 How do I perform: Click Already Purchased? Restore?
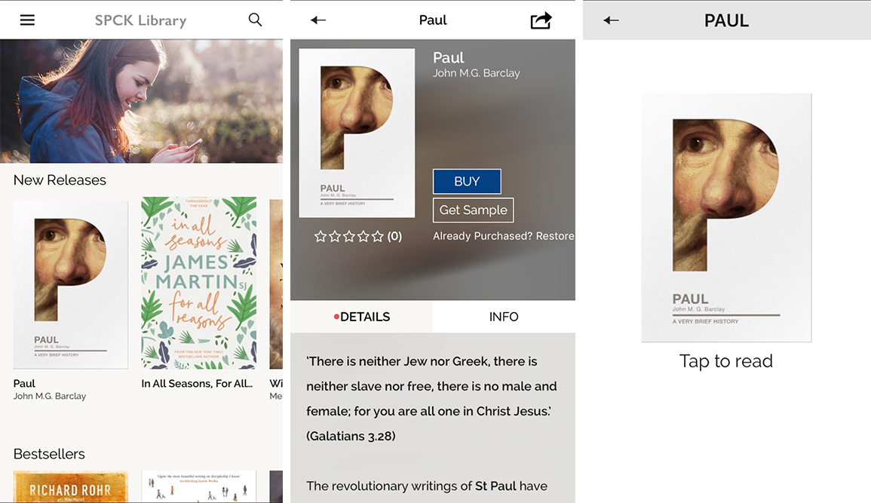503,235
